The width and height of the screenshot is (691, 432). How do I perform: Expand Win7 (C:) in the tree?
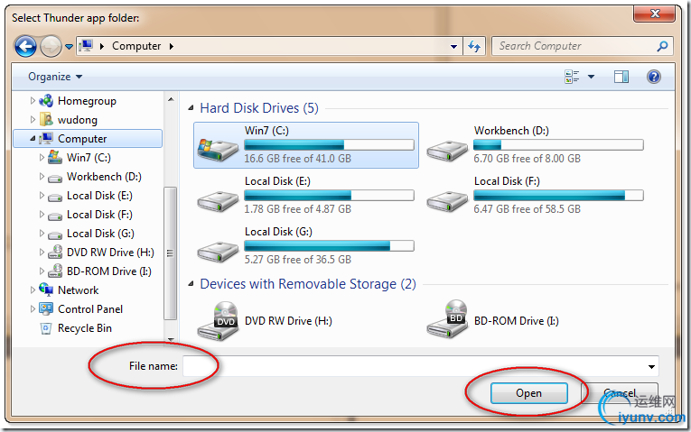[42, 158]
